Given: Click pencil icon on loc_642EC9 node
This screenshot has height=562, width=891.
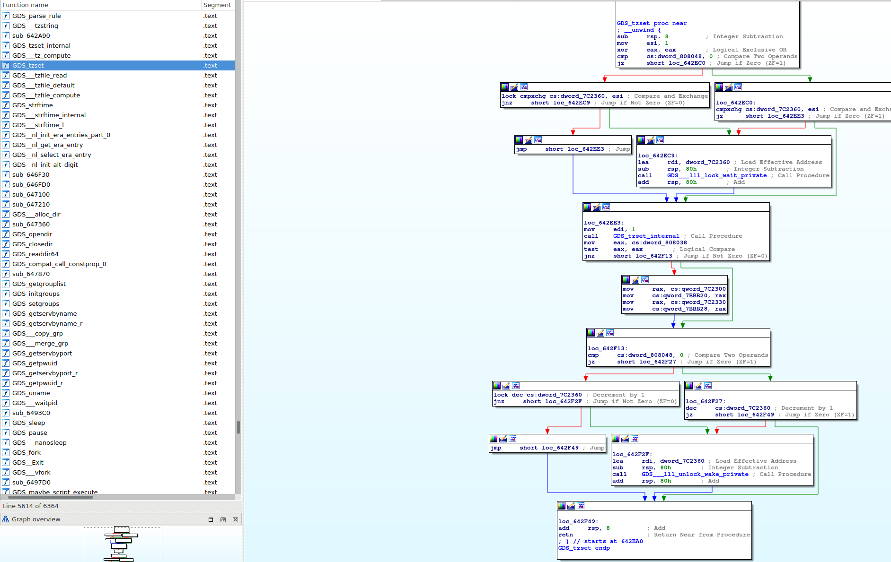Looking at the screenshot, I should click(651, 140).
